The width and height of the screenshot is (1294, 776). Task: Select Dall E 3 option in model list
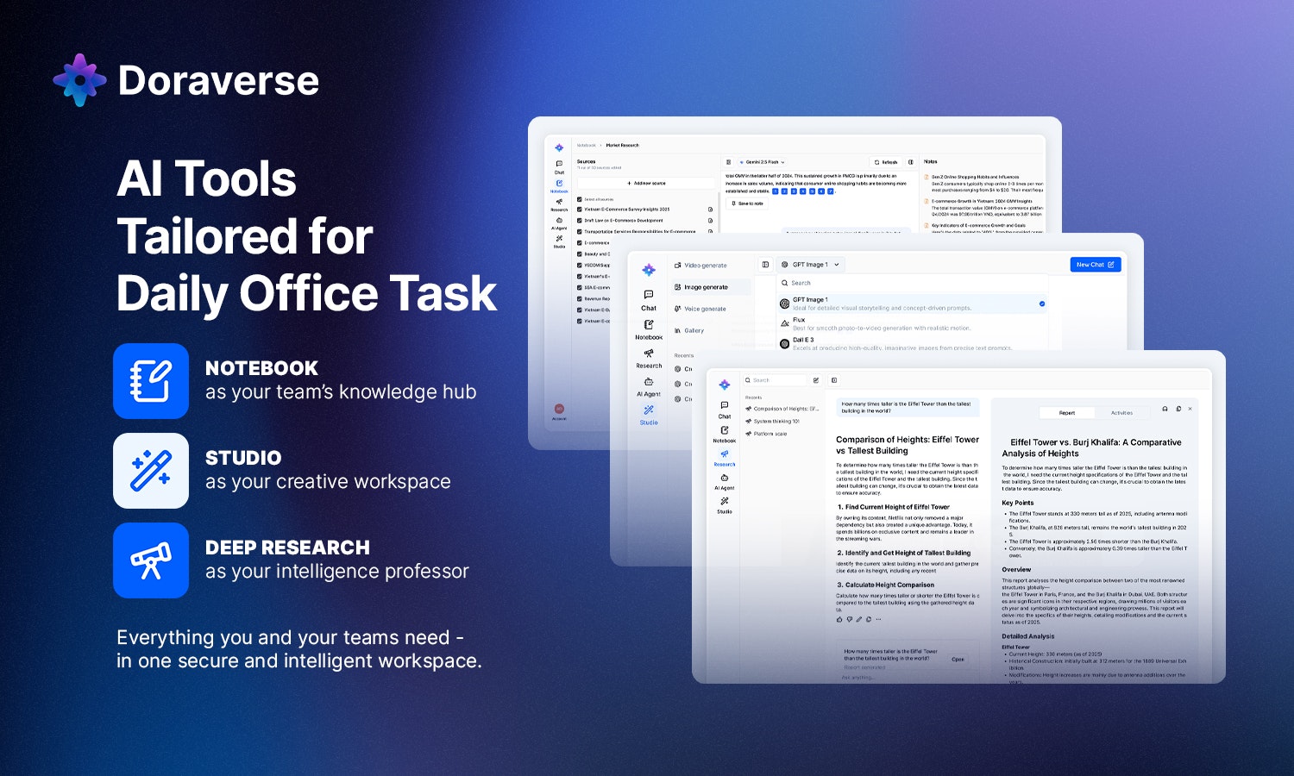[912, 343]
